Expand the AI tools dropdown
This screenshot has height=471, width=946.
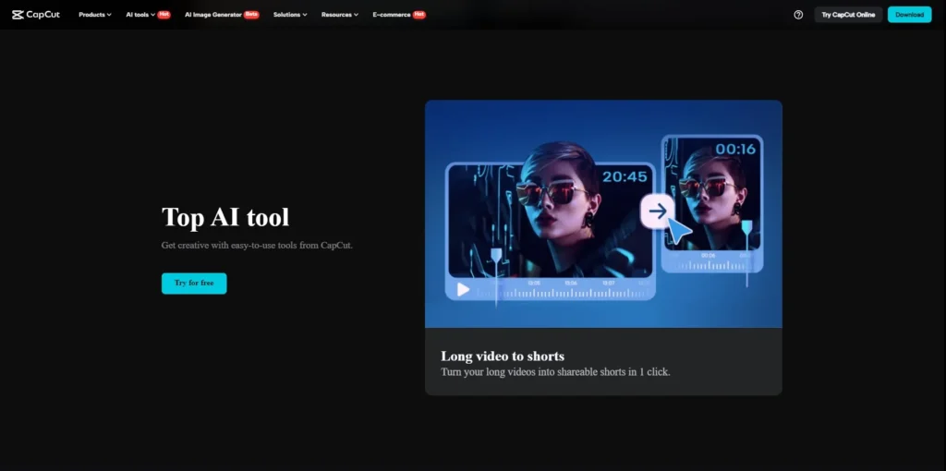[x=139, y=15]
